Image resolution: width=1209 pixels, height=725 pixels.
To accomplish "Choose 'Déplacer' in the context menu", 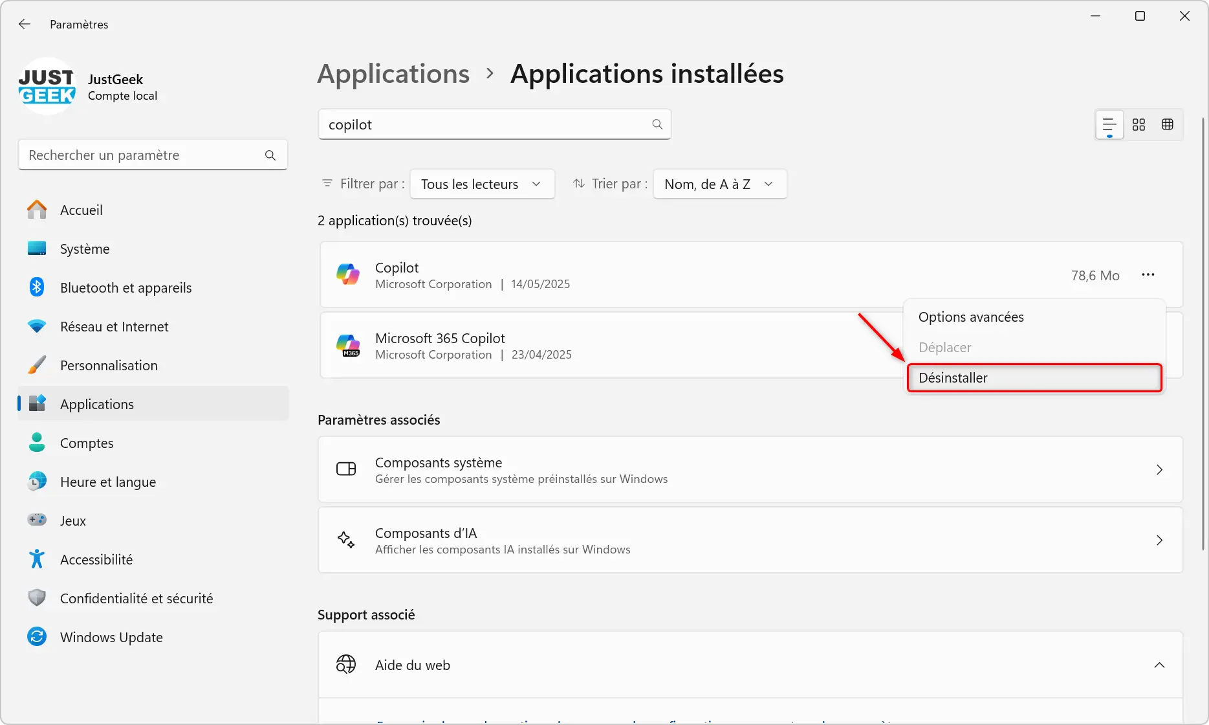I will (x=1034, y=348).
